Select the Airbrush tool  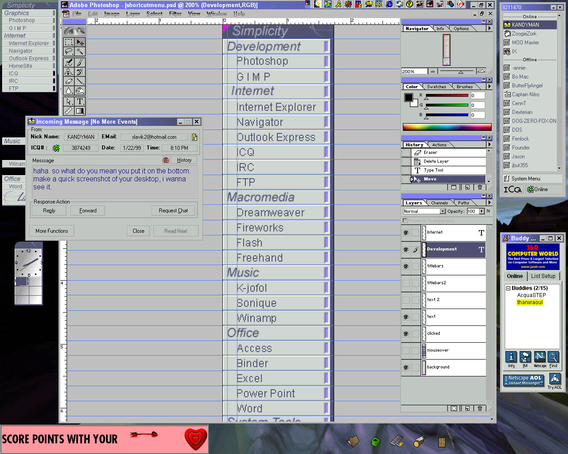coord(69,63)
